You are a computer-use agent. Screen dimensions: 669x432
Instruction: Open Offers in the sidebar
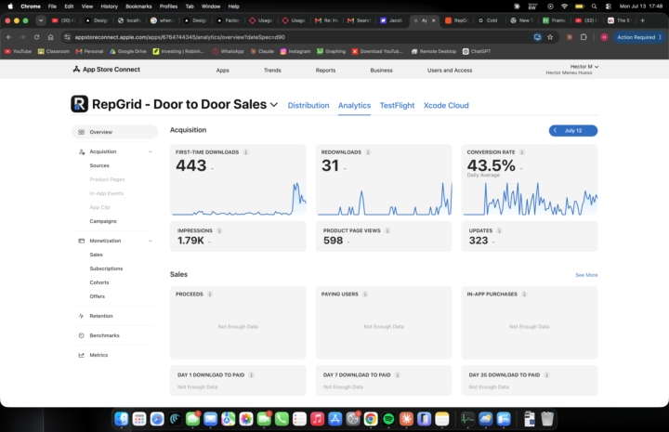[97, 296]
